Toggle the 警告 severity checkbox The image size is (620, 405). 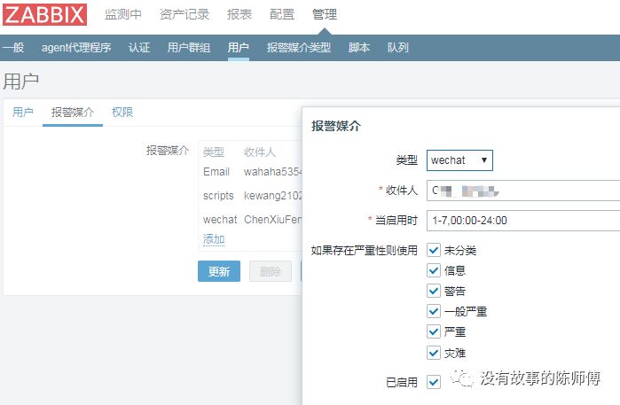[x=434, y=291]
